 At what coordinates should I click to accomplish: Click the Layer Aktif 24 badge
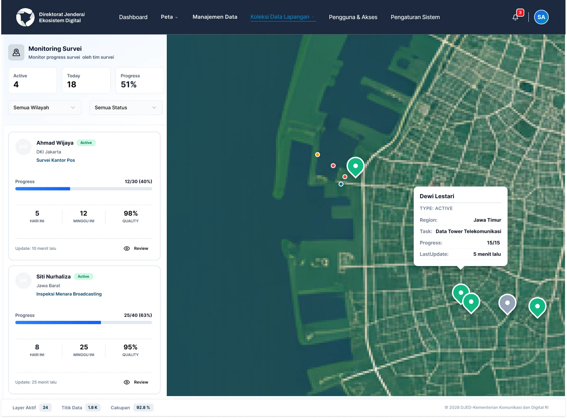[x=46, y=408]
